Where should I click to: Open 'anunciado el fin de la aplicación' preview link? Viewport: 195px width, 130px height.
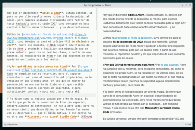[x=134, y=38]
